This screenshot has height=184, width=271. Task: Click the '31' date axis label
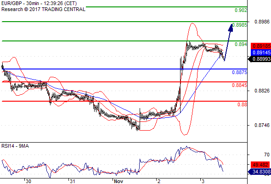pos(73,181)
